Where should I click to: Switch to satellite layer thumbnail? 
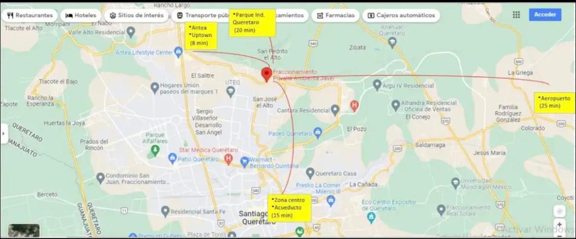tap(24, 231)
